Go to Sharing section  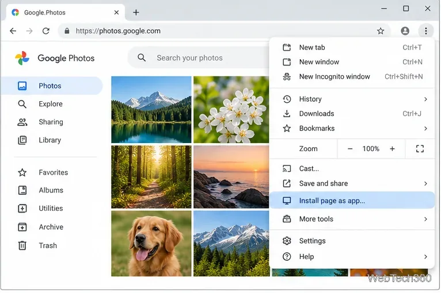[x=52, y=122]
